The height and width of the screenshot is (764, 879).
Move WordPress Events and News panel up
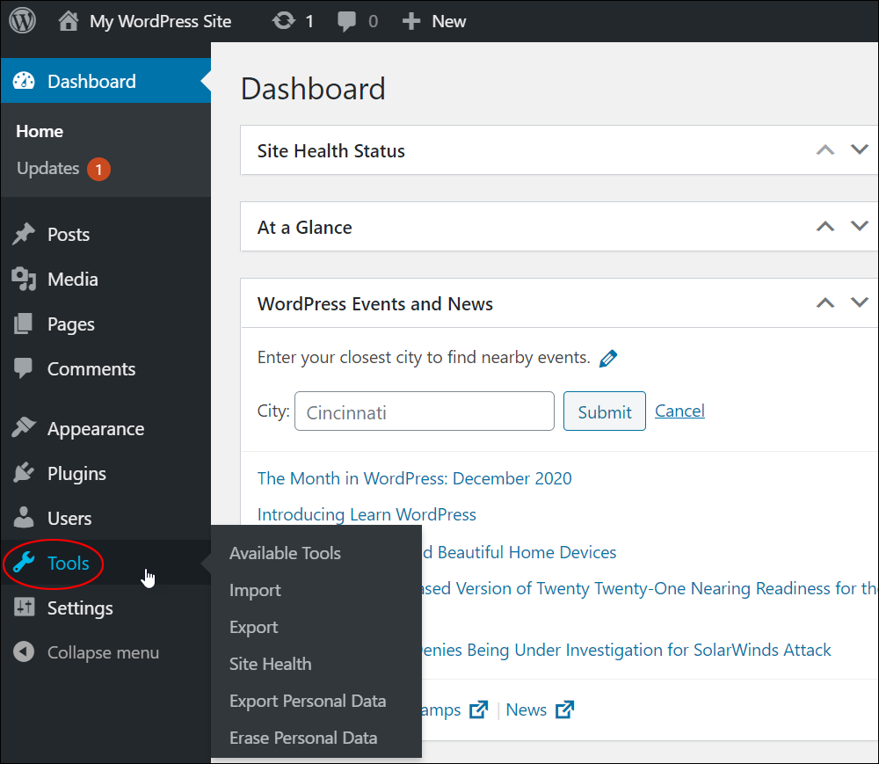pos(825,303)
